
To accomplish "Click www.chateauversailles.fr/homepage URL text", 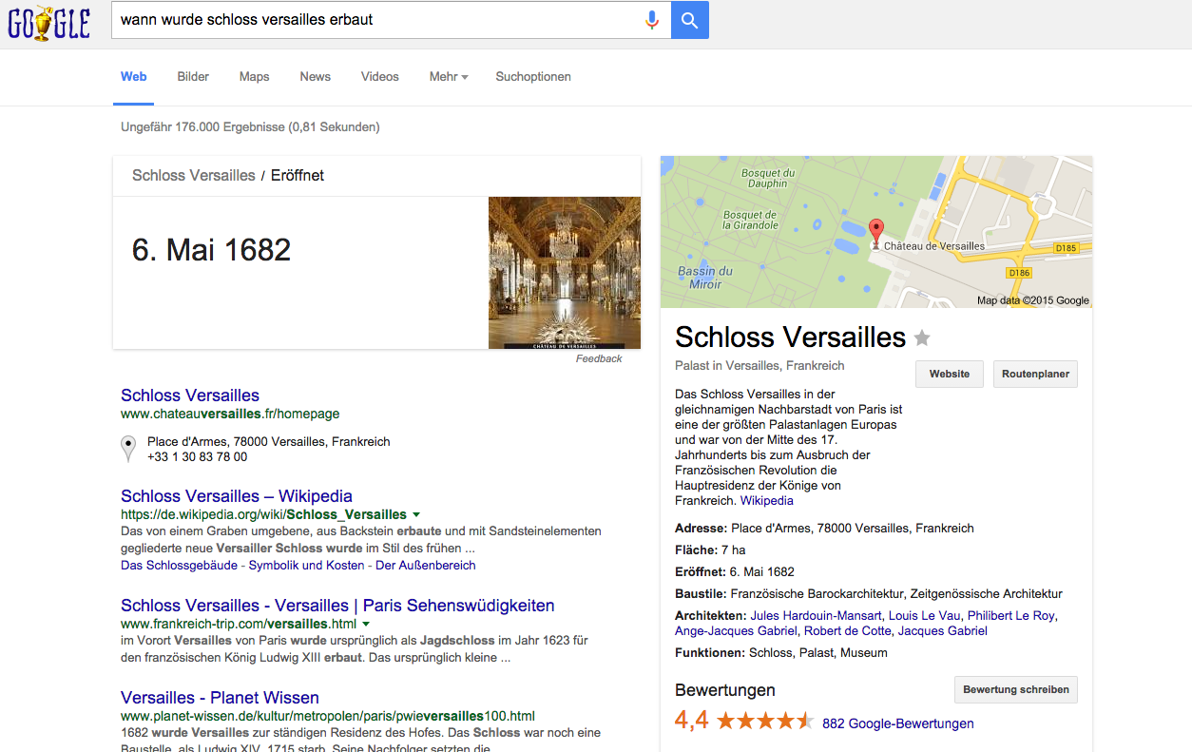I will point(230,415).
